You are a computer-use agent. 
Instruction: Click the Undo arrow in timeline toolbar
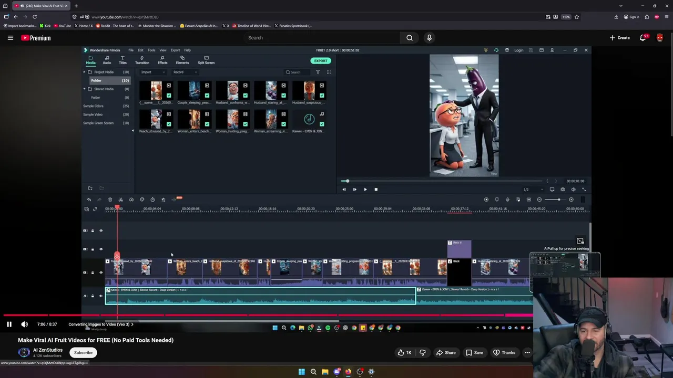89,199
